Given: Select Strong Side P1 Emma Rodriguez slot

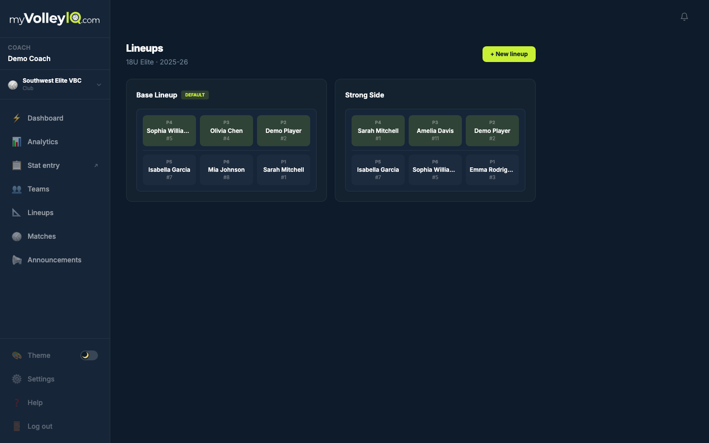Looking at the screenshot, I should point(492,170).
